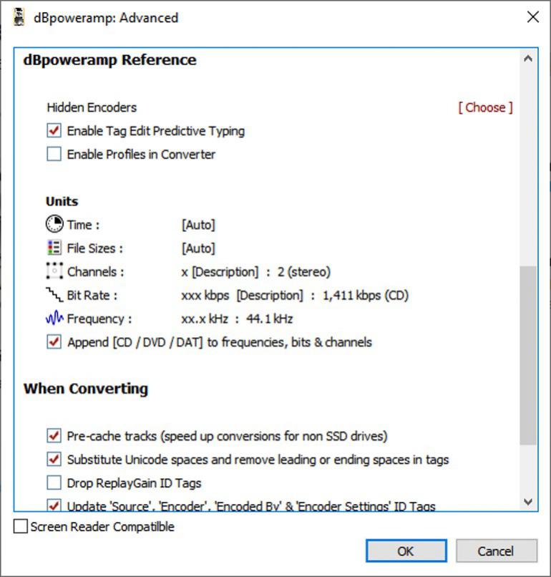Viewport: 551px width, 577px height.
Task: Uncheck Pre-cache tracks option
Action: (54, 436)
